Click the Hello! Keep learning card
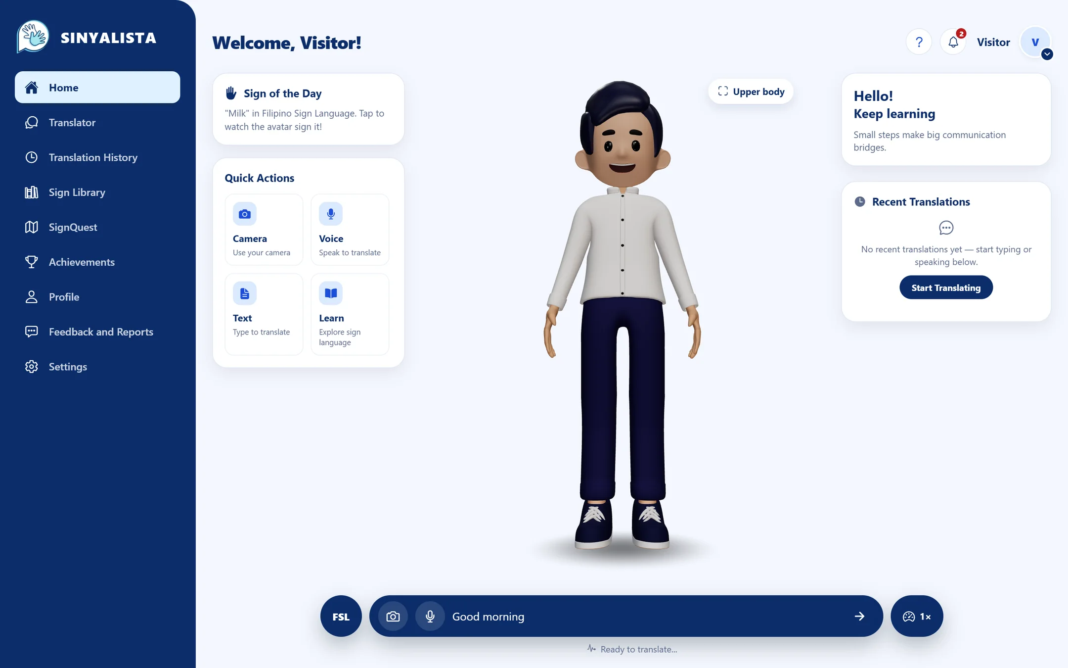Viewport: 1068px width, 668px height. coord(946,120)
